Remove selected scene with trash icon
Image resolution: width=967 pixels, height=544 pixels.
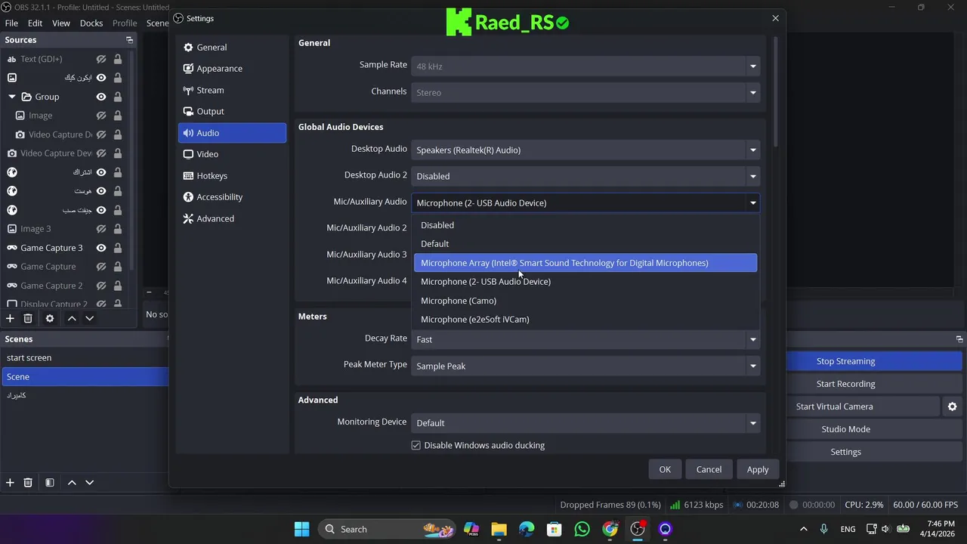28,483
